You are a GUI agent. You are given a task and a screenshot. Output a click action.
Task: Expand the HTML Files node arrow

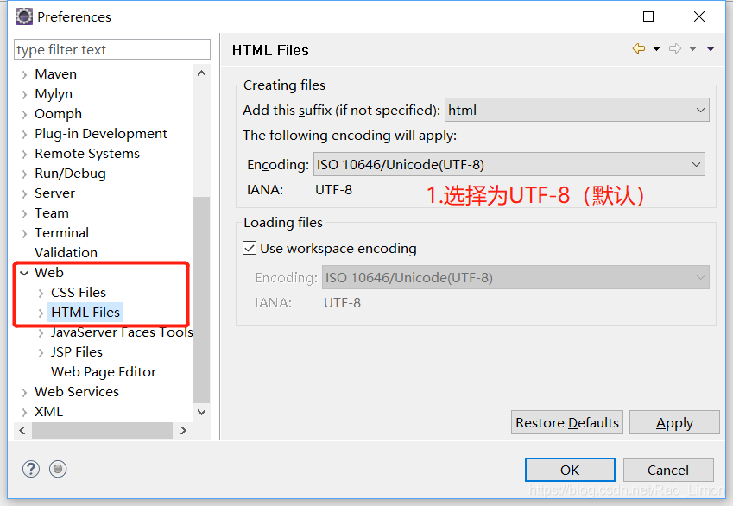[x=41, y=313]
